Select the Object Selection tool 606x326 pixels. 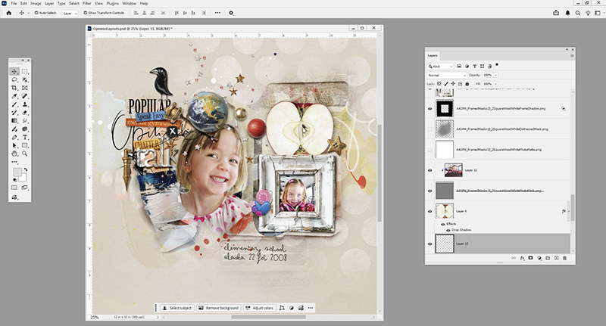pos(25,79)
